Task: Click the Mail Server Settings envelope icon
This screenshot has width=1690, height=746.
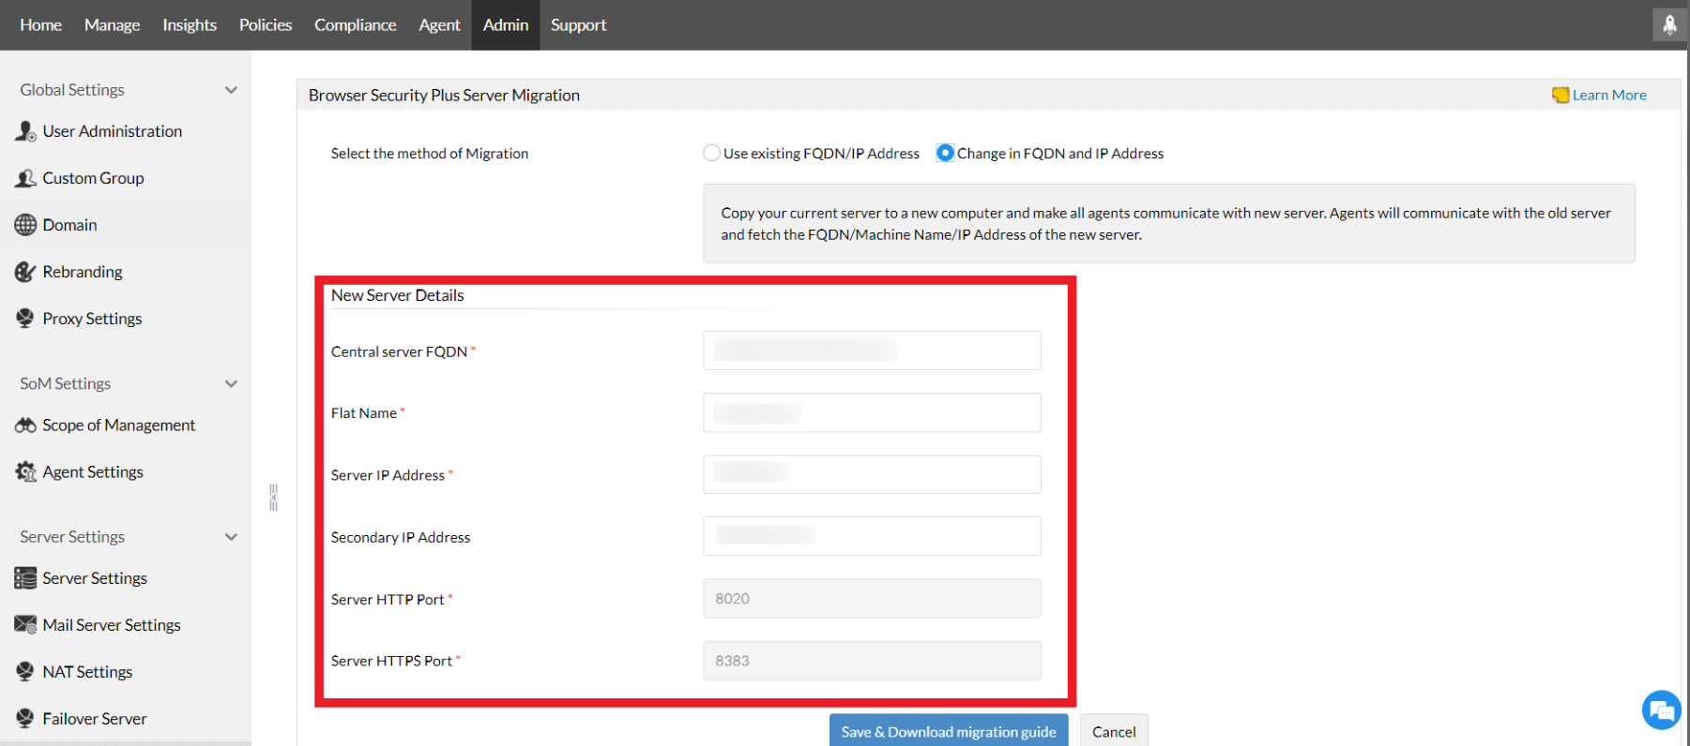Action: tap(25, 625)
